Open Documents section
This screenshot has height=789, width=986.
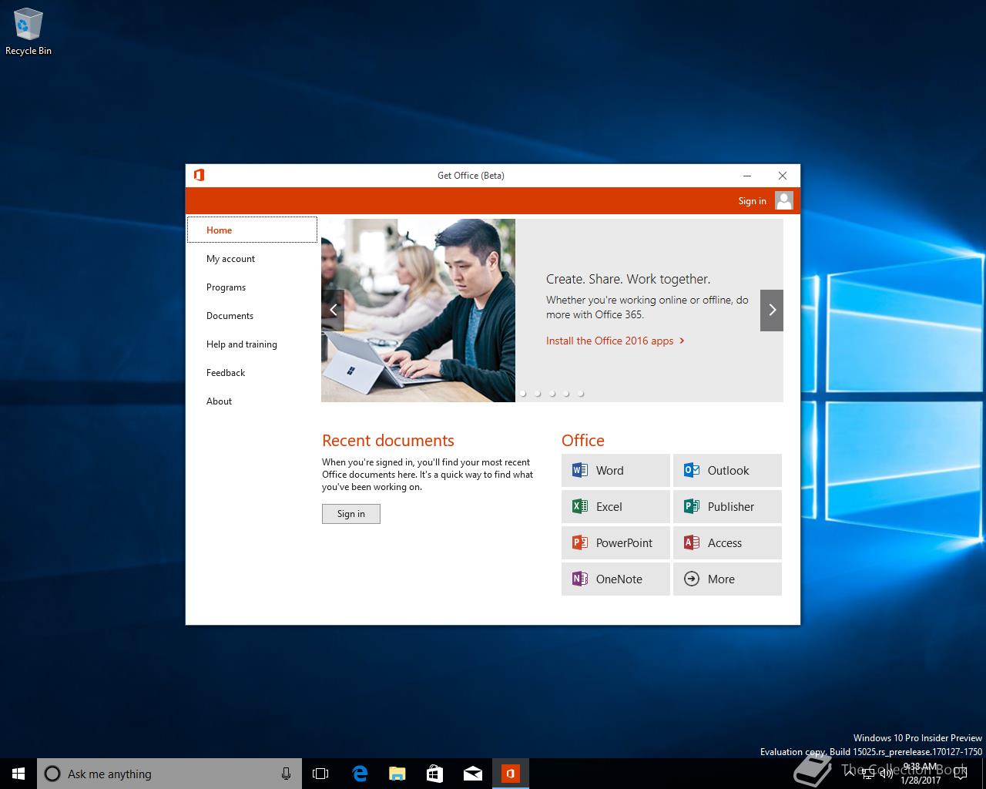click(x=252, y=315)
